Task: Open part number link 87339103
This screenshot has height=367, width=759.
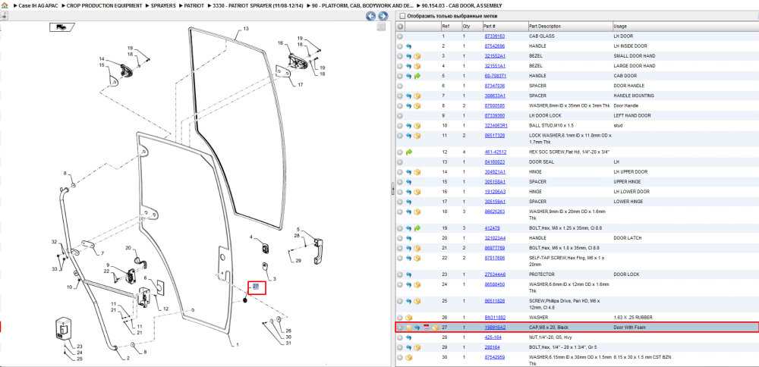Action: (x=495, y=36)
